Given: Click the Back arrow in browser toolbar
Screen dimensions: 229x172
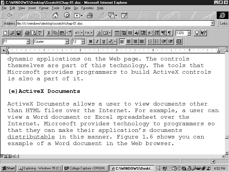Looking at the screenshot, I should [9, 15].
